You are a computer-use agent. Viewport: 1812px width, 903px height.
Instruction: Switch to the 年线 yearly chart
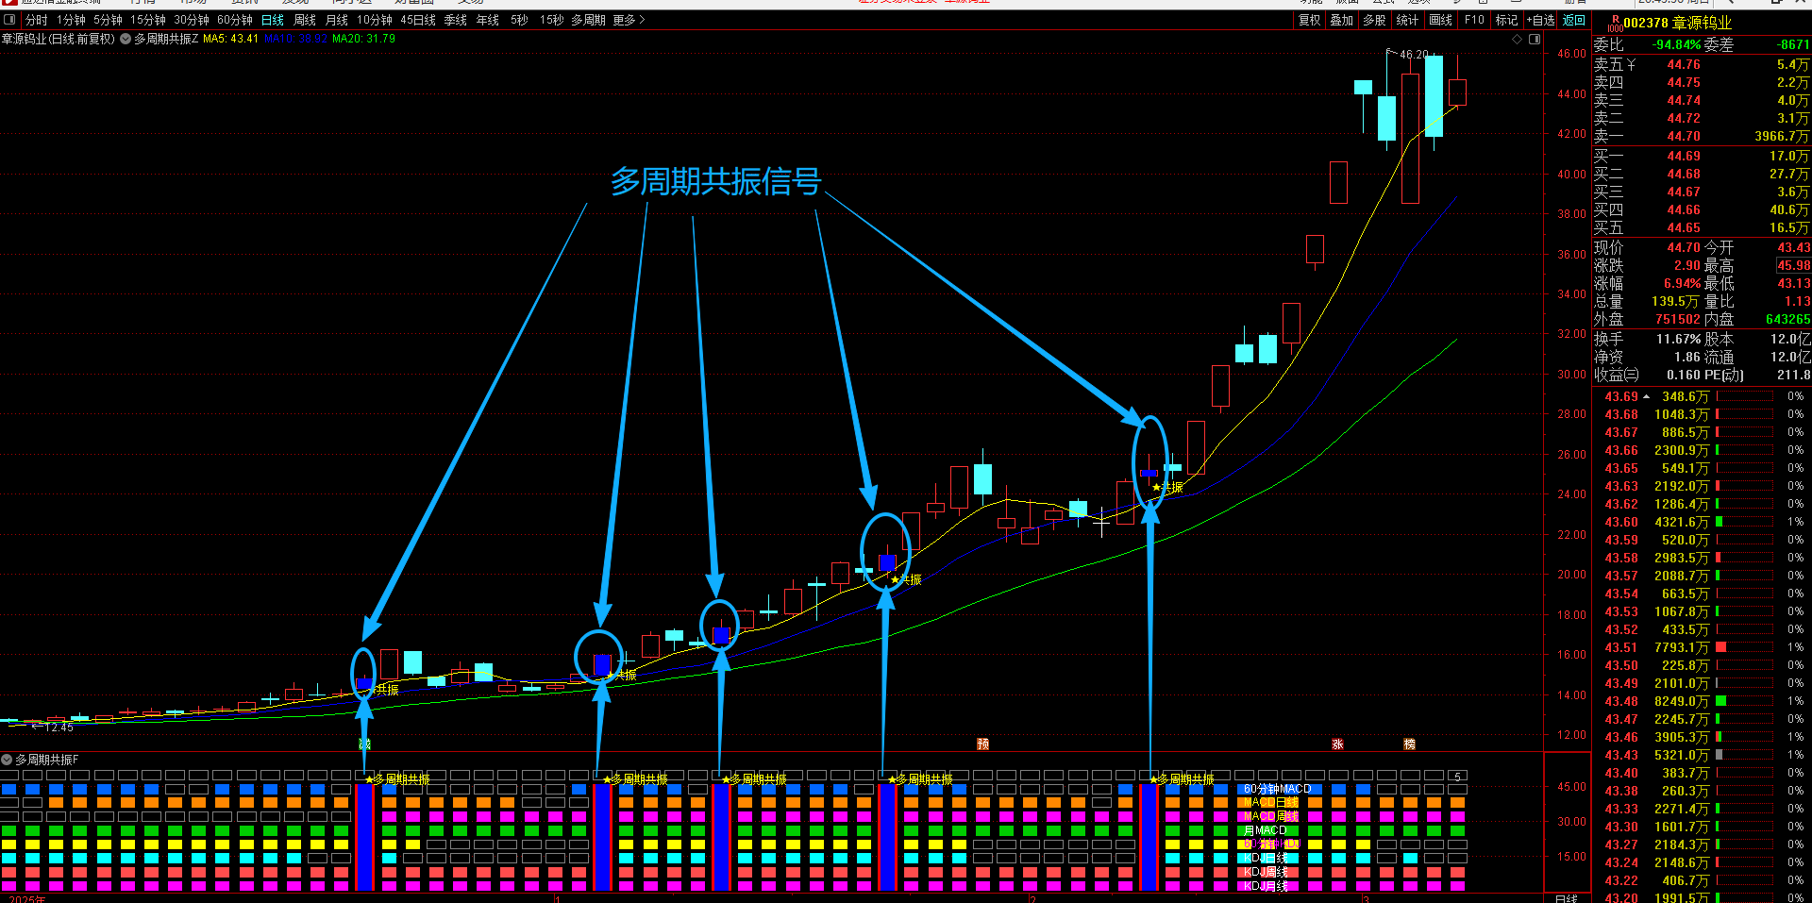point(488,20)
